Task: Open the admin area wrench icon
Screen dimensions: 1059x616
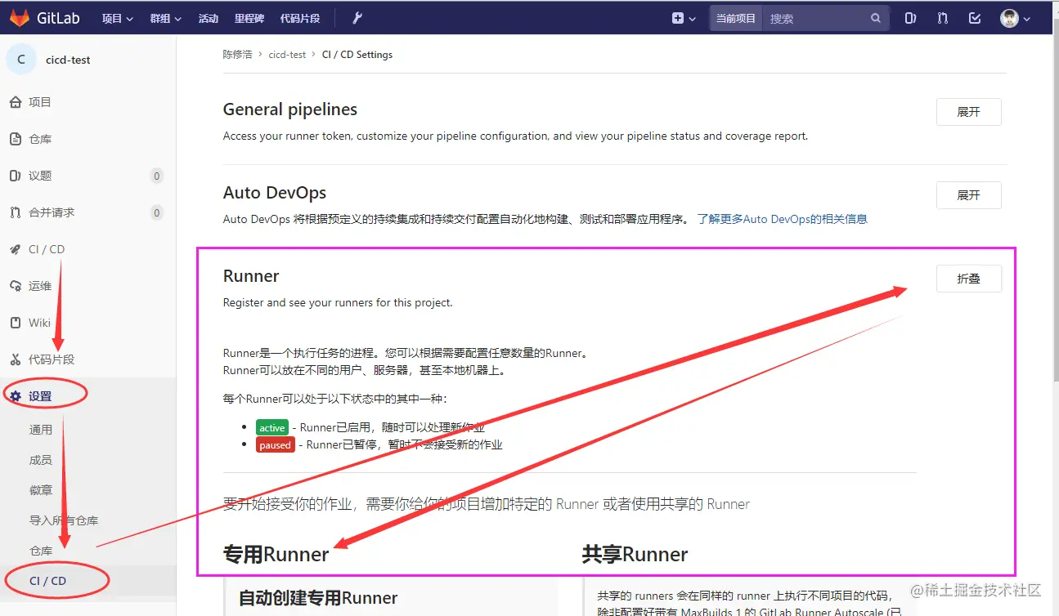Action: tap(357, 18)
